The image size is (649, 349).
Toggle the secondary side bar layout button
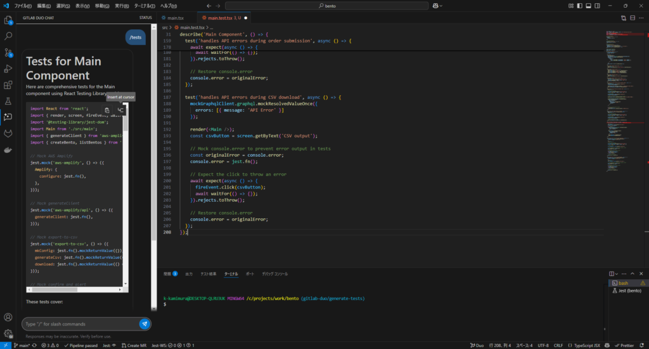point(597,5)
